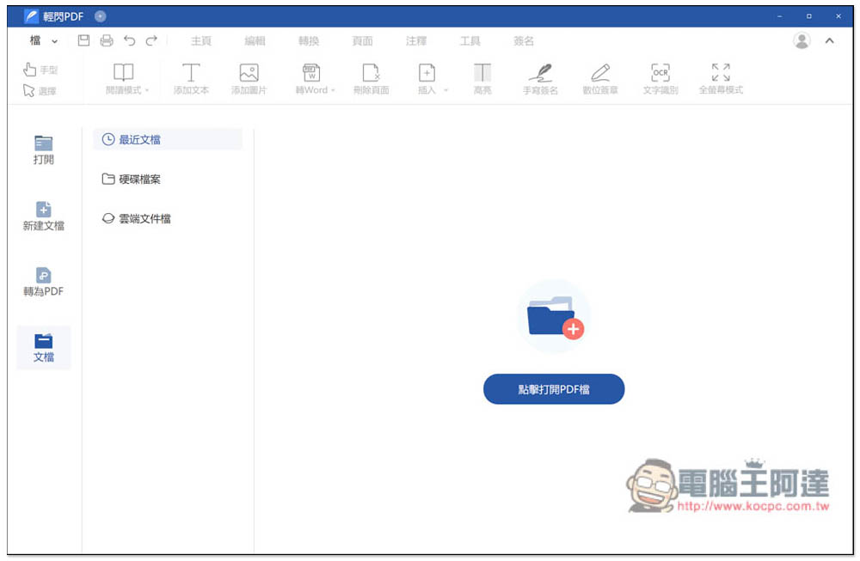Open the 檔 (file) dropdown menu

click(43, 40)
